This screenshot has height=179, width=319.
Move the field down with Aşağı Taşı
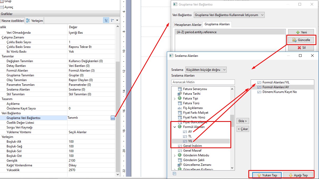298,175
